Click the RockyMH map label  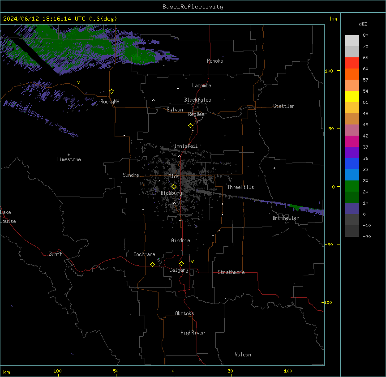[110, 102]
